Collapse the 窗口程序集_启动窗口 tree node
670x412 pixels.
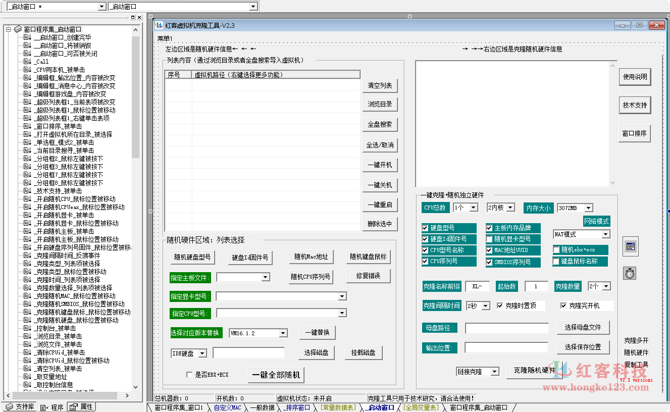(9, 29)
